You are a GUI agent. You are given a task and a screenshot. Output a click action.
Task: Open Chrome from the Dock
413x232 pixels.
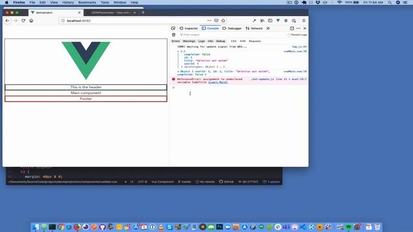tap(61, 227)
